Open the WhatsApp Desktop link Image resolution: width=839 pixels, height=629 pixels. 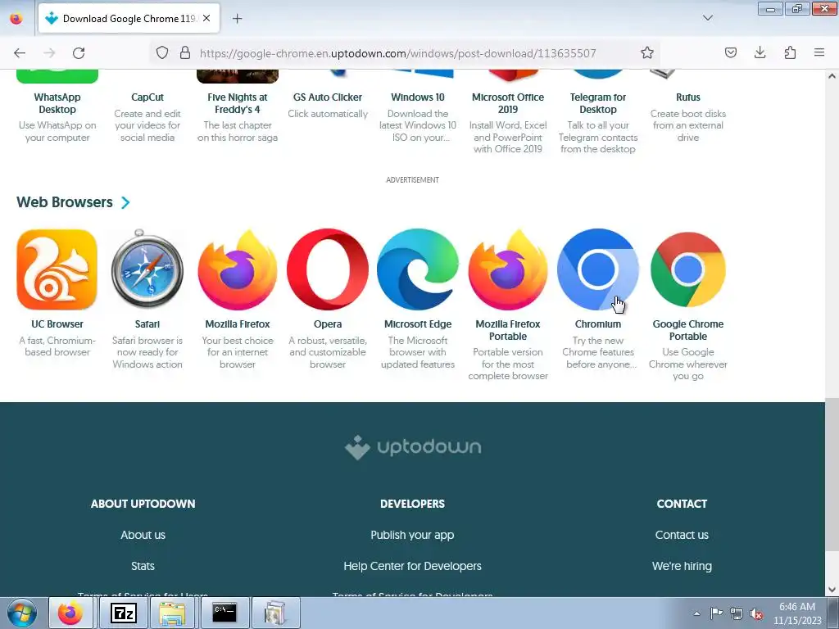[x=57, y=103]
